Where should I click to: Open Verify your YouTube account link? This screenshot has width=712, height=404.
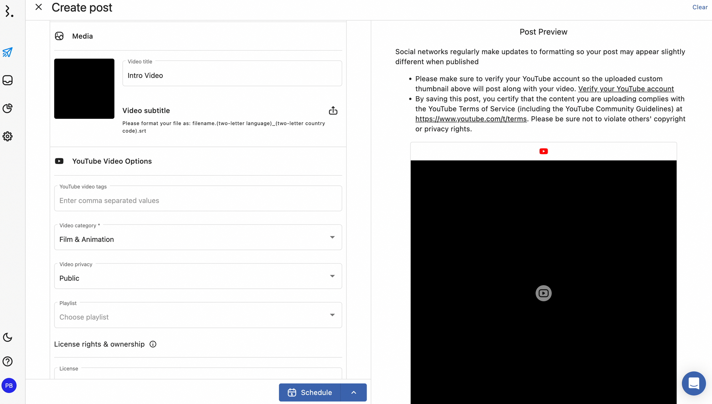click(625, 89)
